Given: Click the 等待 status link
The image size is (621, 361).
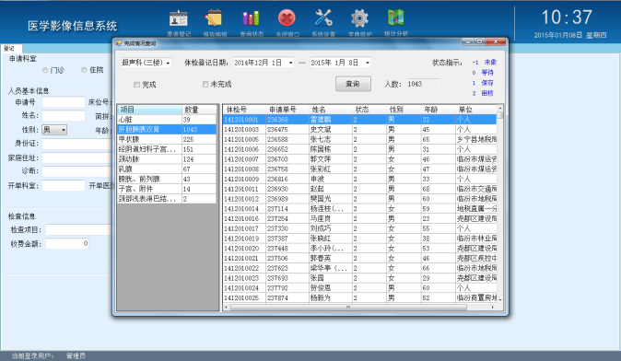Looking at the screenshot, I should (x=487, y=73).
